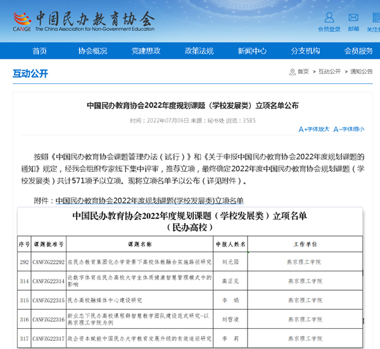Open the 政策法规 menu item
The image size is (380, 349).
(x=199, y=51)
